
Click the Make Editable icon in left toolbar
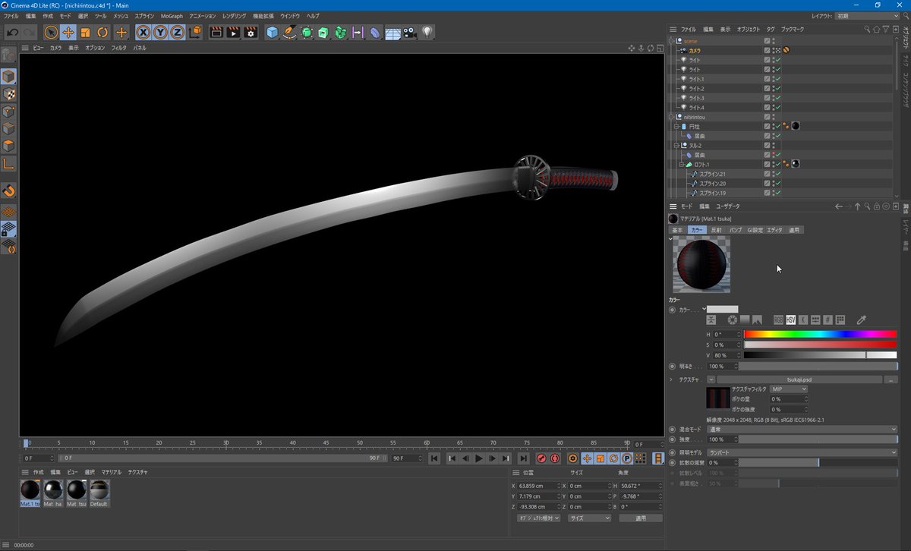(x=9, y=55)
